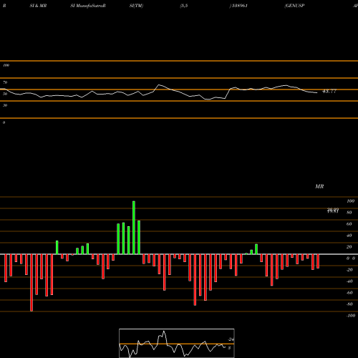Click the '-100' label on MR axis
Screen dimensions: 358x358
[351, 316]
